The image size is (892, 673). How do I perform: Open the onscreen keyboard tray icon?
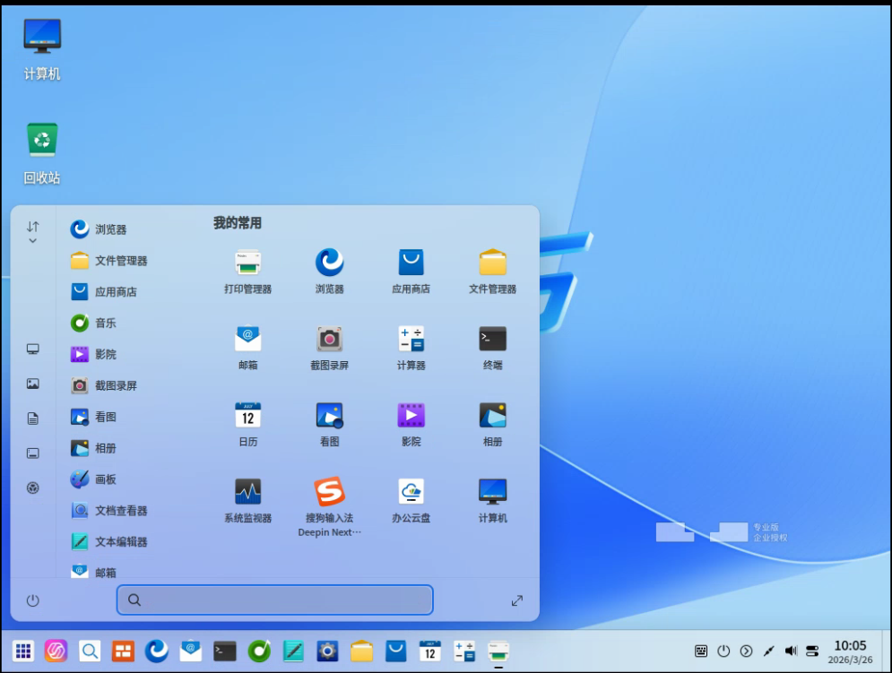tap(701, 651)
